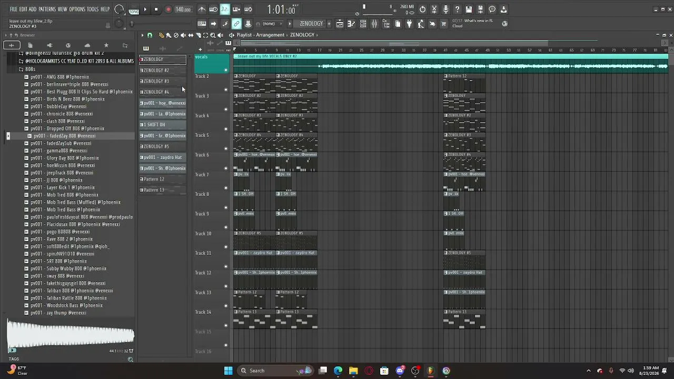The width and height of the screenshot is (674, 379).
Task: Open the ZENOLOGY pattern selector dropdown
Action: [x=311, y=24]
